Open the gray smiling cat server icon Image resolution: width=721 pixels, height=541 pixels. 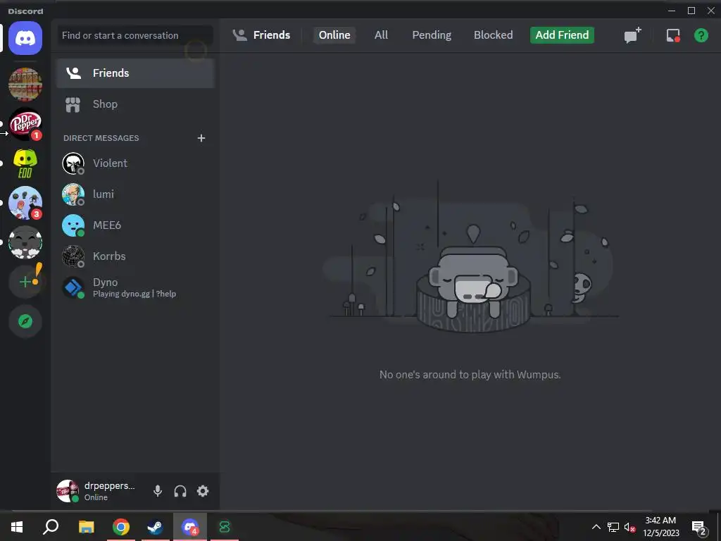coord(25,243)
